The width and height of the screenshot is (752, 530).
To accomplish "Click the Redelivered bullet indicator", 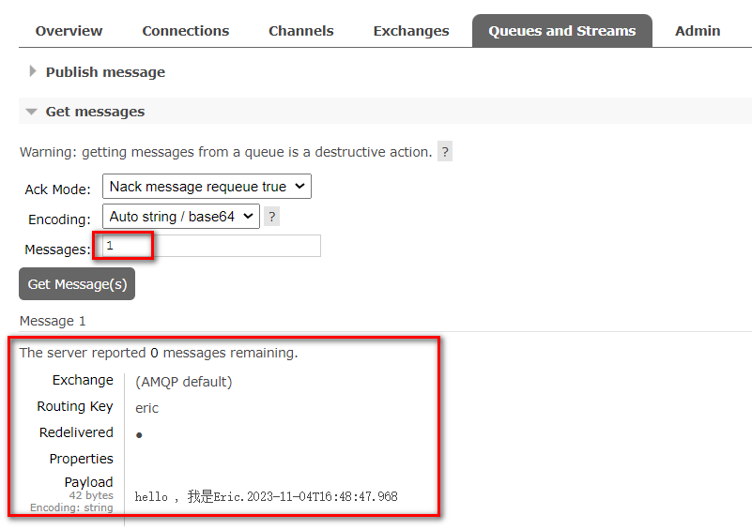I will click(x=139, y=435).
